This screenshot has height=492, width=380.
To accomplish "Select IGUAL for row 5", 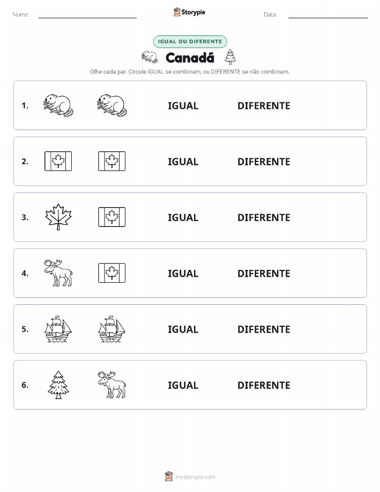I will coord(183,329).
